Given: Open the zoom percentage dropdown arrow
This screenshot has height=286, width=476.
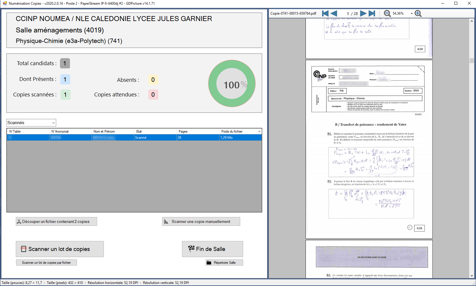Looking at the screenshot, I should point(412,13).
